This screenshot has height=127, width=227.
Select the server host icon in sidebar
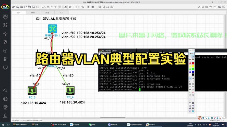click(5, 59)
